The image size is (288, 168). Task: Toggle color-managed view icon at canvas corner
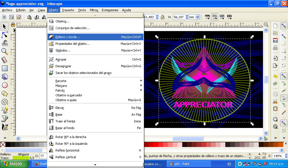tap(266, 139)
